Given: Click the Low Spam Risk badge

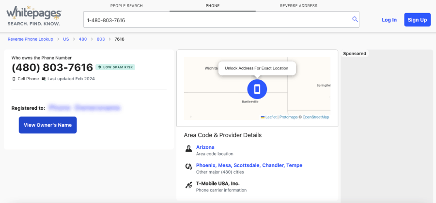Looking at the screenshot, I should click(115, 67).
